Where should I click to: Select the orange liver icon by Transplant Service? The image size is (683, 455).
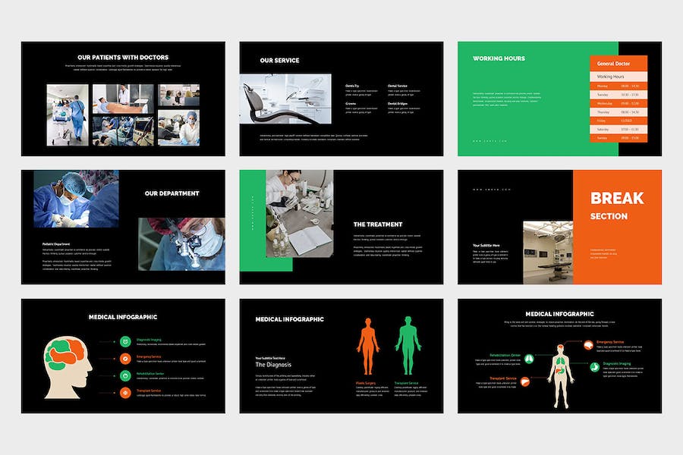click(525, 382)
